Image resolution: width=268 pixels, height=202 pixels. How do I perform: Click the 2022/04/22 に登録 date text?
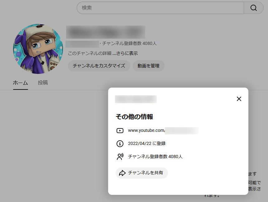click(x=147, y=144)
